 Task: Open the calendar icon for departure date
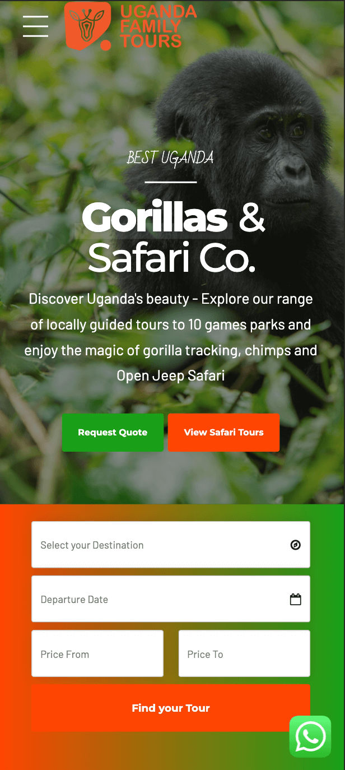tap(296, 599)
